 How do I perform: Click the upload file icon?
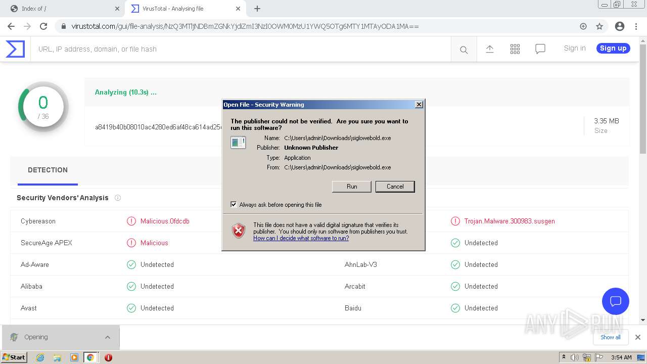pos(489,49)
